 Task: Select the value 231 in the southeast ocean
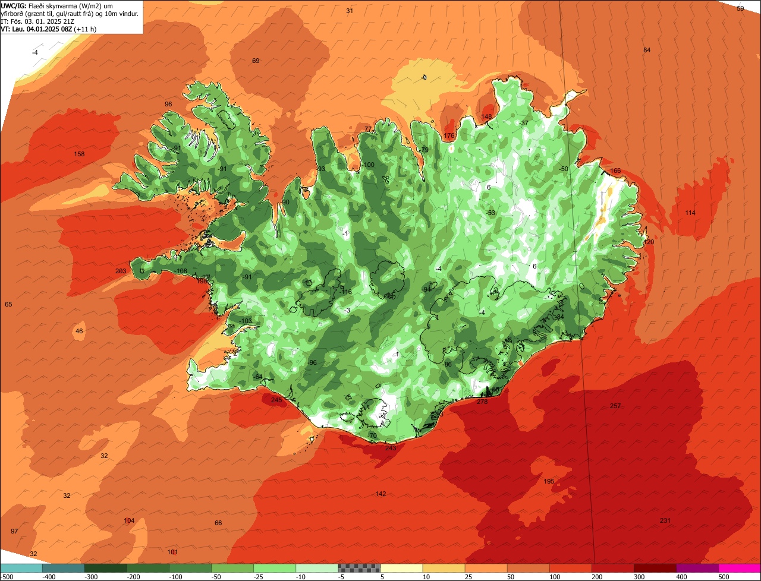tap(665, 520)
